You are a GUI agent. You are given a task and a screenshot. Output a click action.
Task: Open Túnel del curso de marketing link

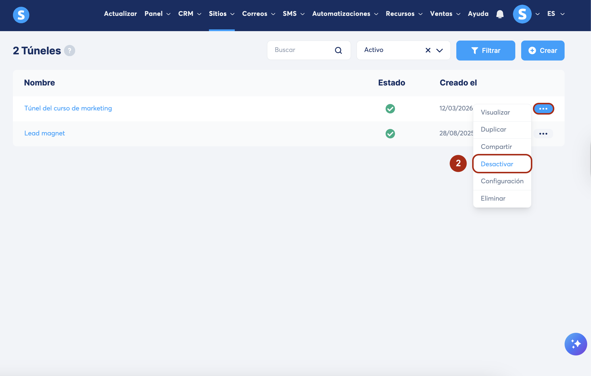[x=68, y=108]
